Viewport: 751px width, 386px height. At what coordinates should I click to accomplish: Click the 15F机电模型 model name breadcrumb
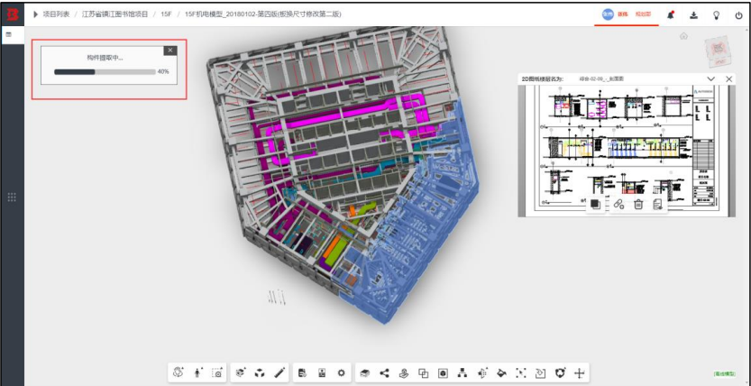[x=263, y=14]
